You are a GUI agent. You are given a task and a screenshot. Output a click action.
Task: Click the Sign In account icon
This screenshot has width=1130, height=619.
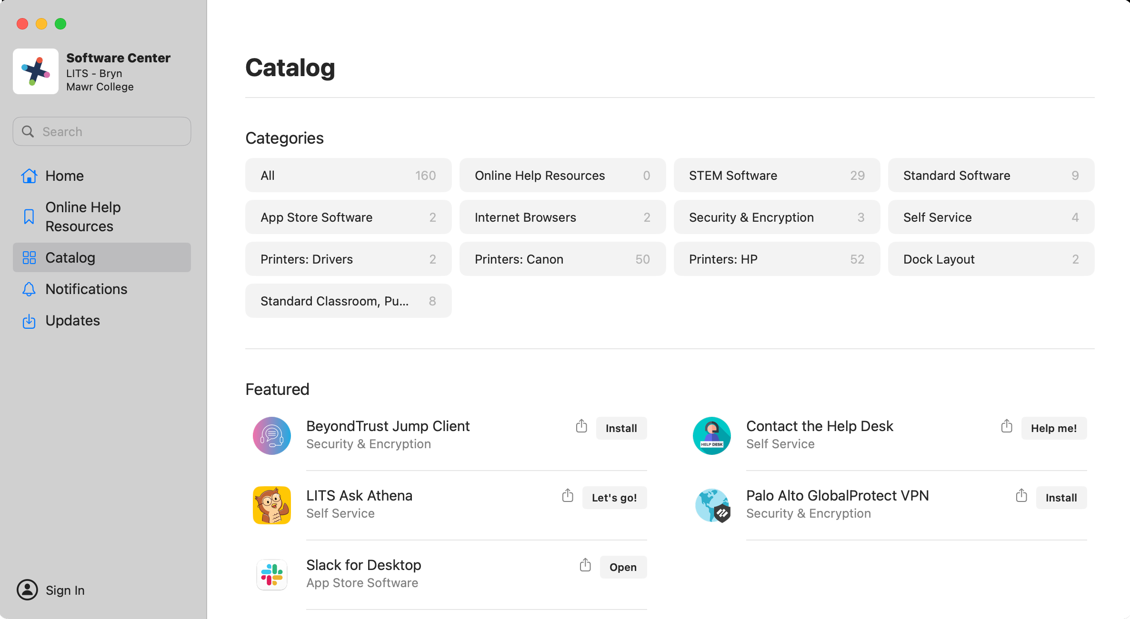pyautogui.click(x=27, y=590)
